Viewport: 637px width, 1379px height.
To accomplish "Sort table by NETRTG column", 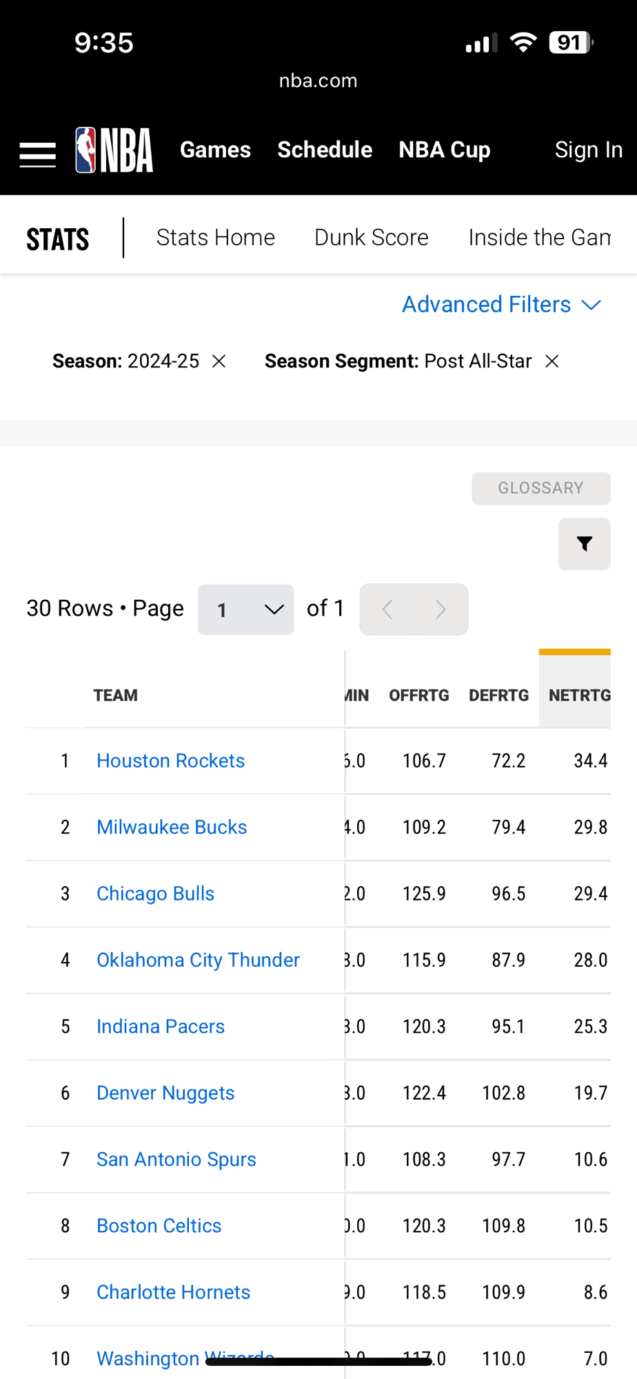I will [x=578, y=695].
